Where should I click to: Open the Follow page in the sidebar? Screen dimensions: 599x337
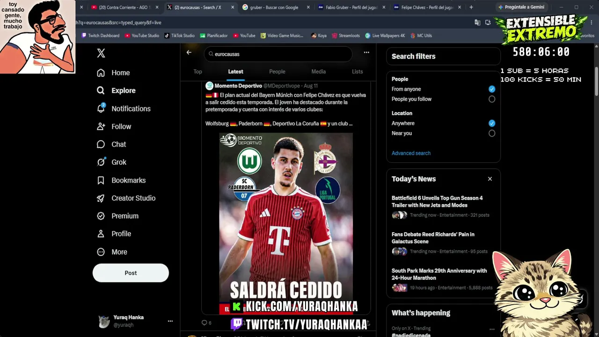(114, 126)
